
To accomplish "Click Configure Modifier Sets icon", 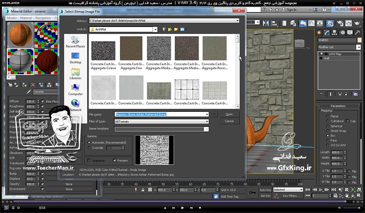I will [x=355, y=94].
